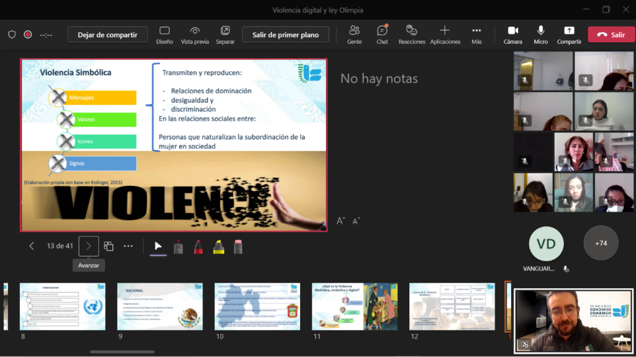Image resolution: width=636 pixels, height=357 pixels.
Task: Toggle the Micro microphone
Action: coord(541,35)
